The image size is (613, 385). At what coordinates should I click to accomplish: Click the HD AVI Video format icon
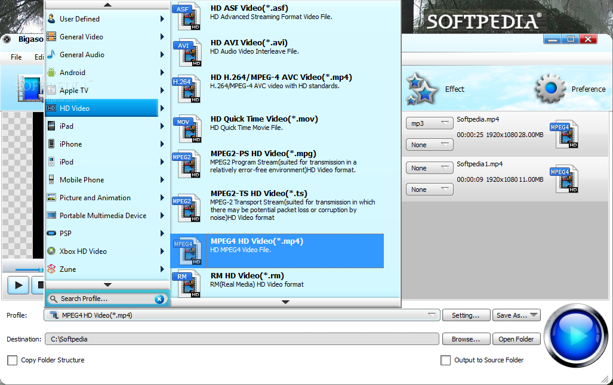187,53
